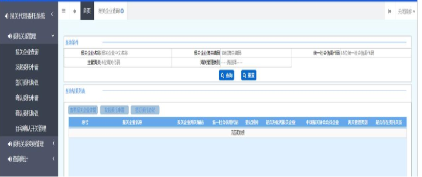Screen dimensions: 422x177
Task: Focus the 主管海关 input field
Action: click(136, 62)
